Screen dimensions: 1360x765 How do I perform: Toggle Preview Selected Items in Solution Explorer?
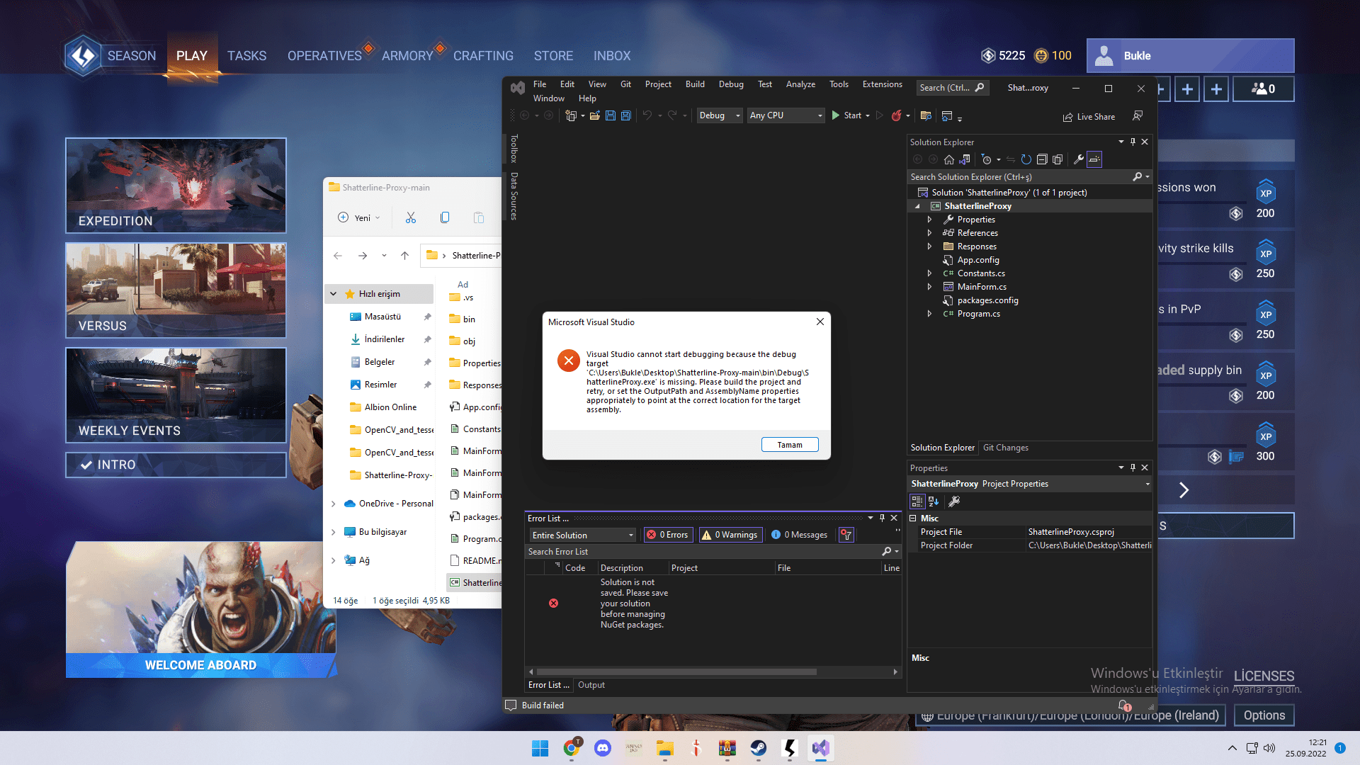(x=1094, y=159)
